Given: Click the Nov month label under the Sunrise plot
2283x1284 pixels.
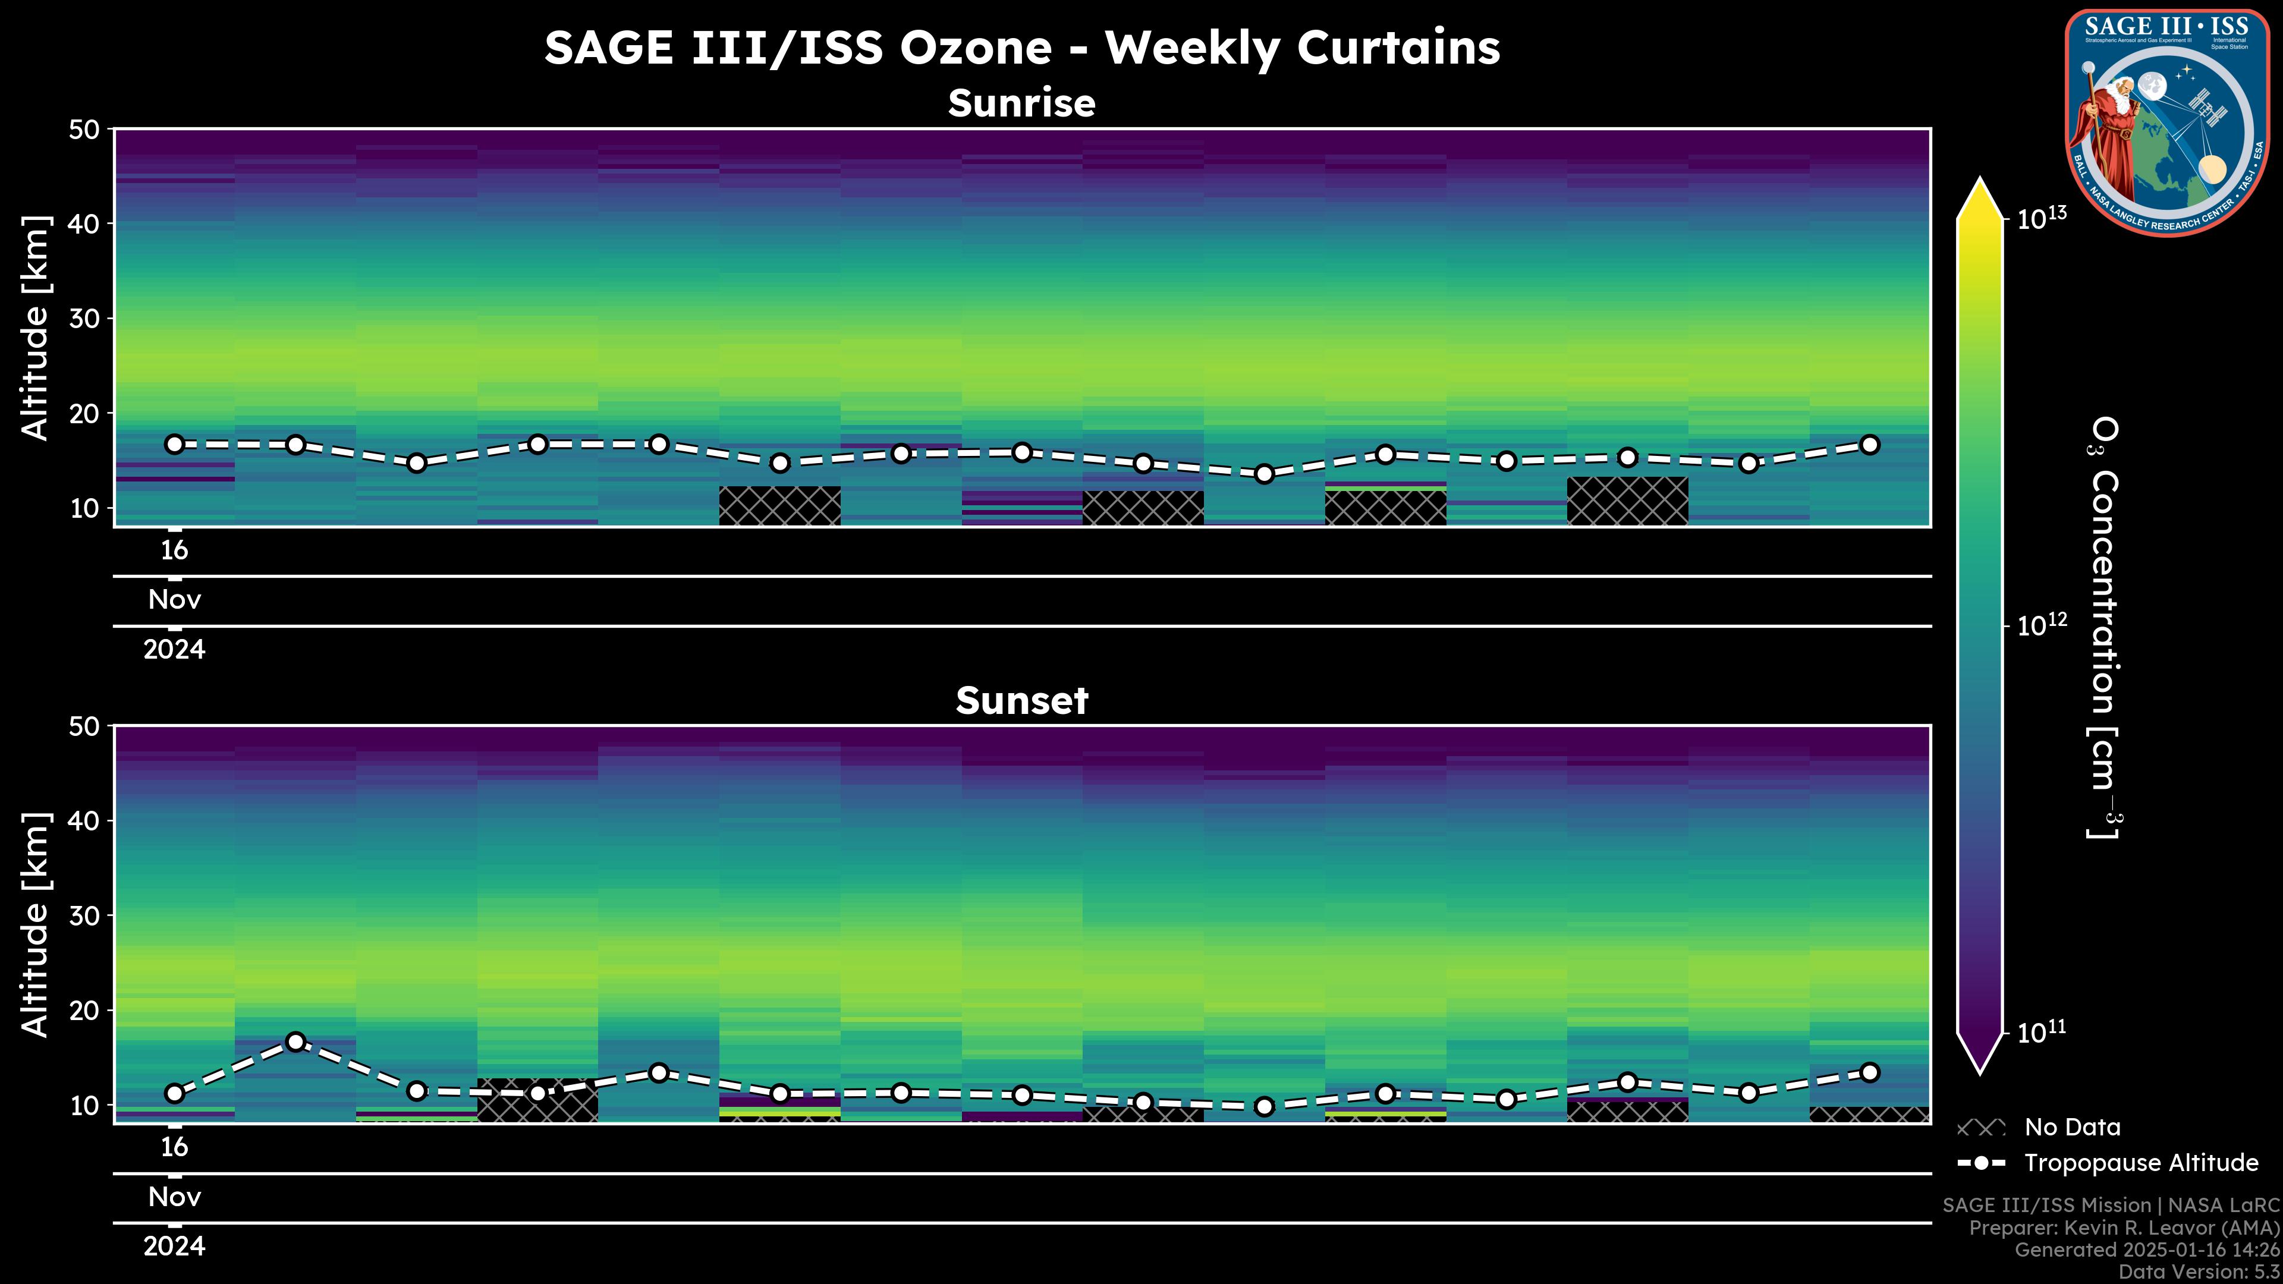Looking at the screenshot, I should coord(175,600).
